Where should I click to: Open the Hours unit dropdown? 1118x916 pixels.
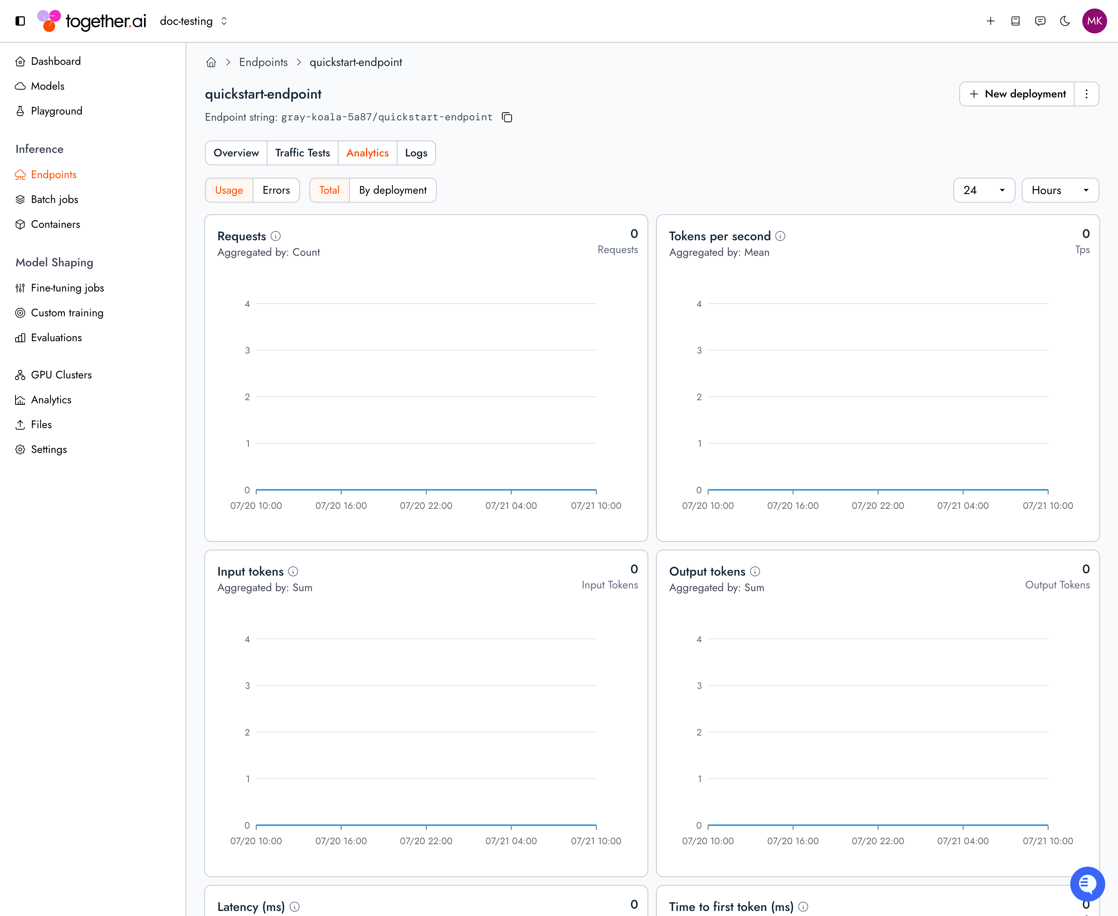(1060, 191)
